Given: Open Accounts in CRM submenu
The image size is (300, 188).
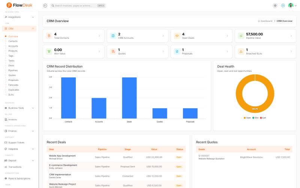Looking at the screenshot, I should (13, 46).
